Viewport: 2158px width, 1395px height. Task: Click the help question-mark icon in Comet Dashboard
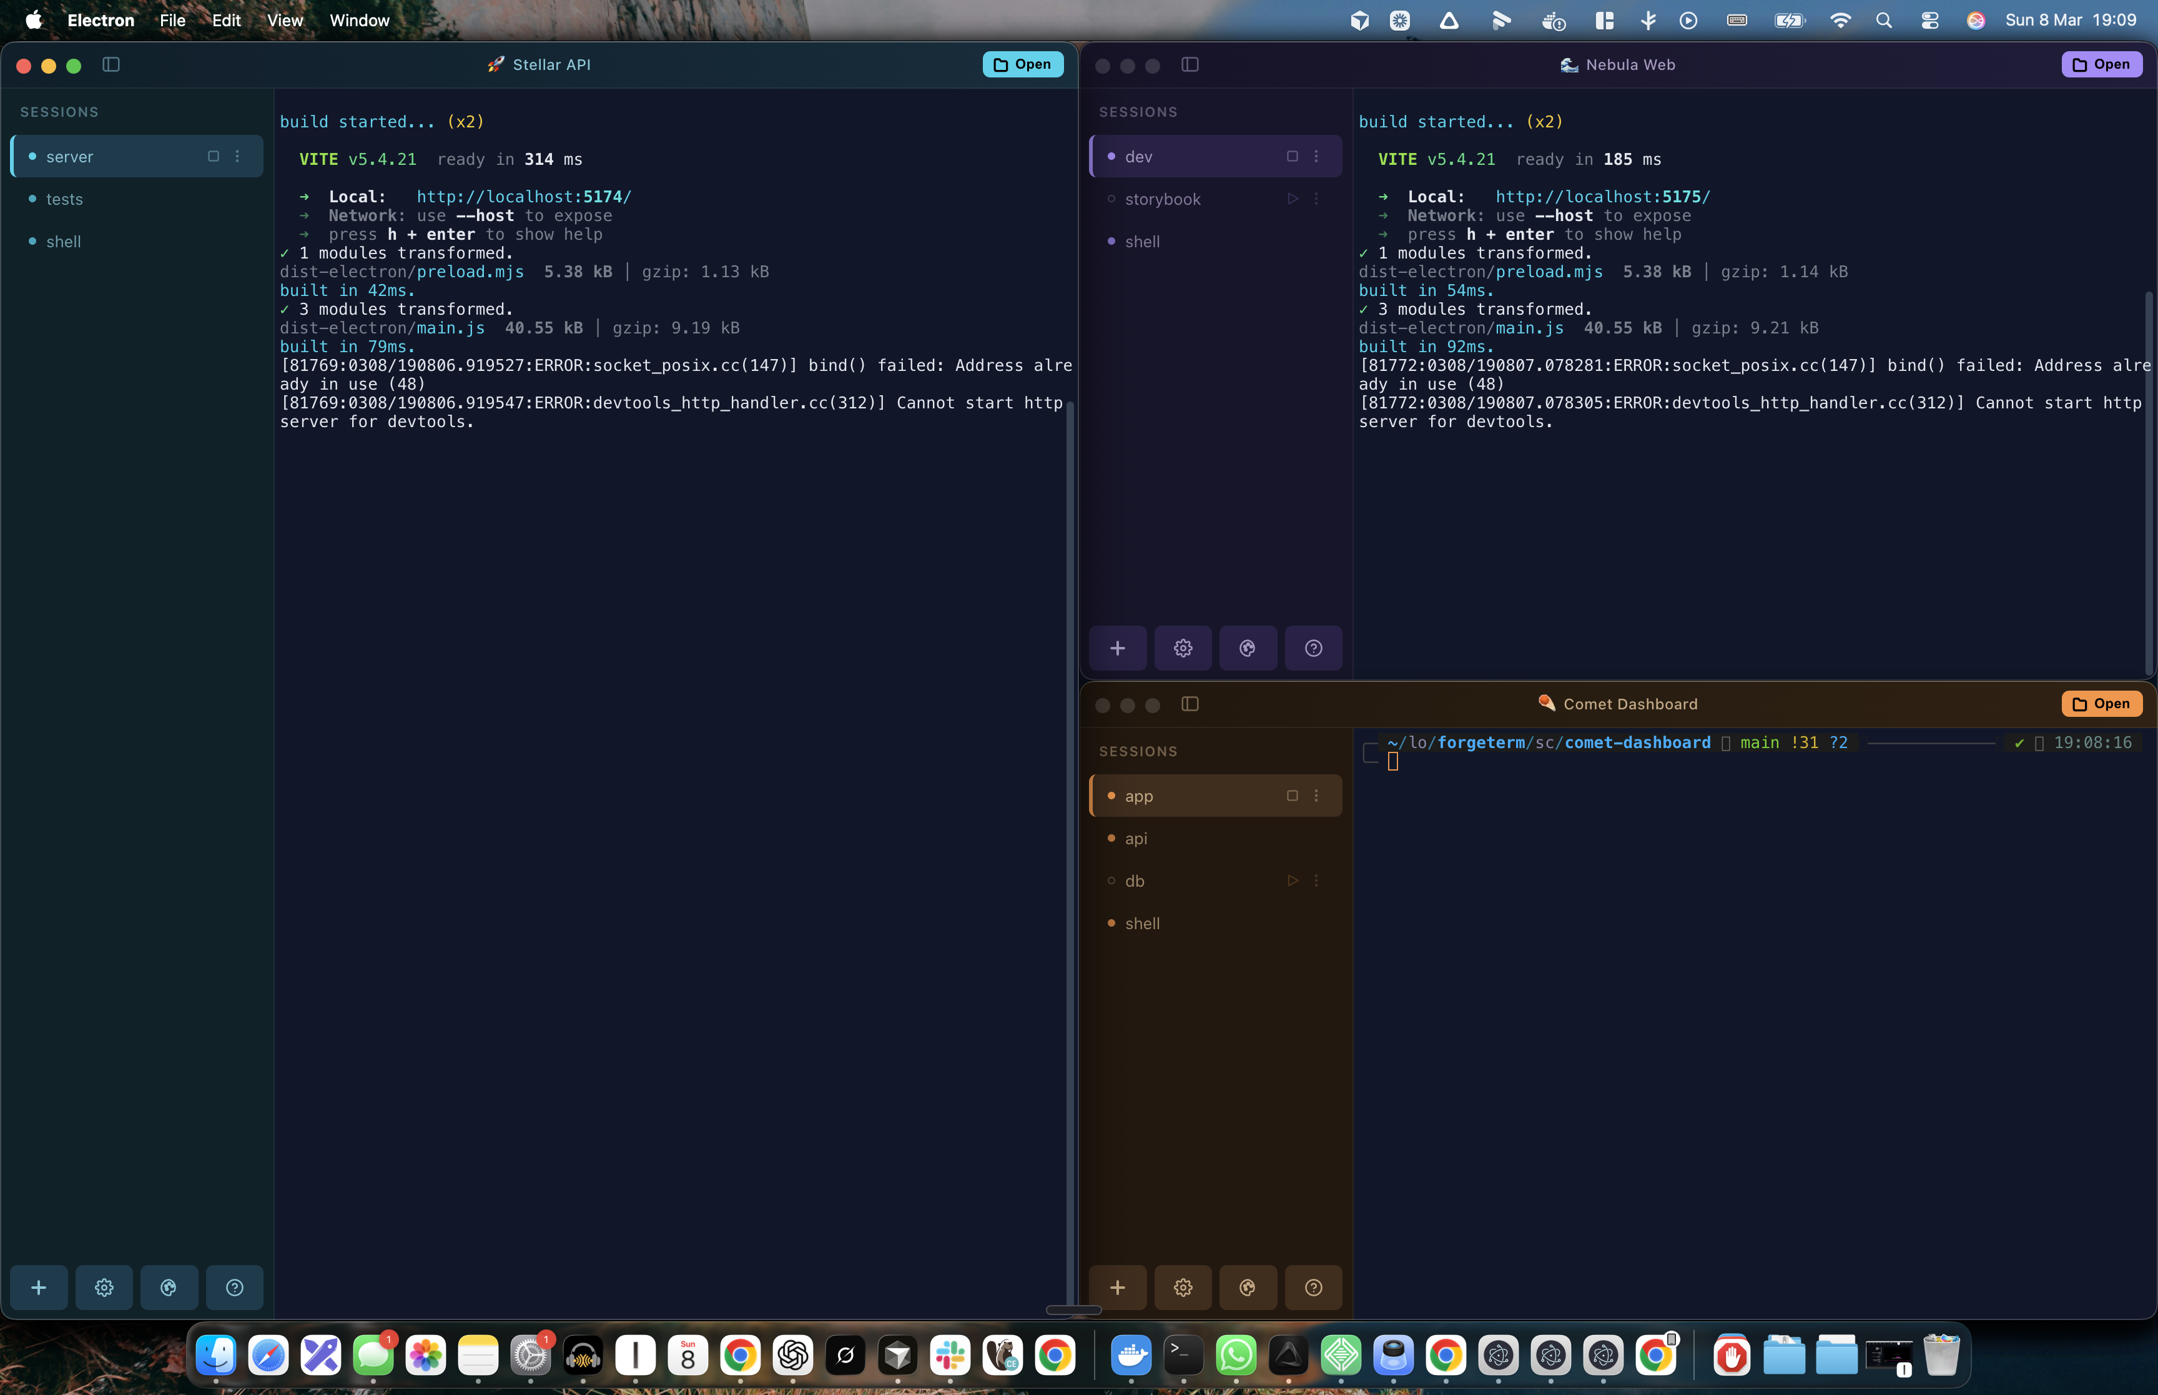click(1313, 1286)
